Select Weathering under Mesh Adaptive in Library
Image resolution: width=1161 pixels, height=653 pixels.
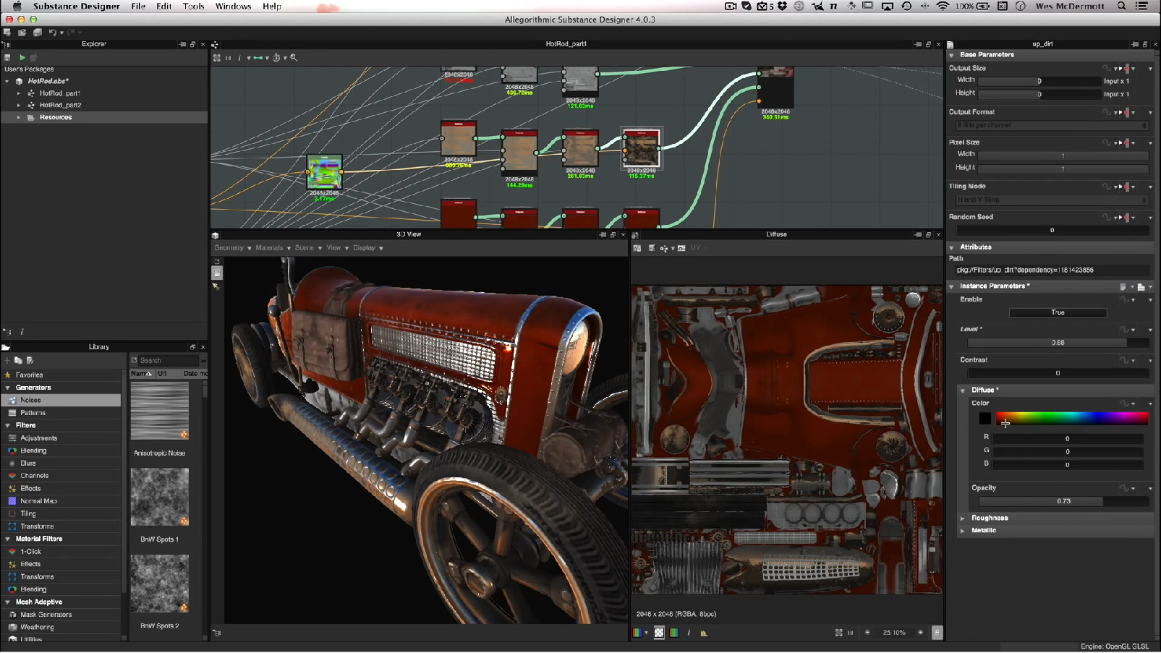37,628
